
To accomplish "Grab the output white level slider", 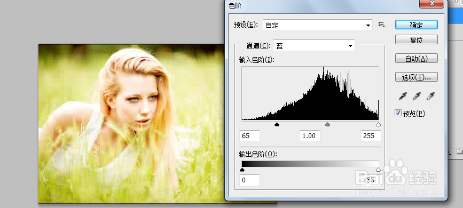I will 378,170.
